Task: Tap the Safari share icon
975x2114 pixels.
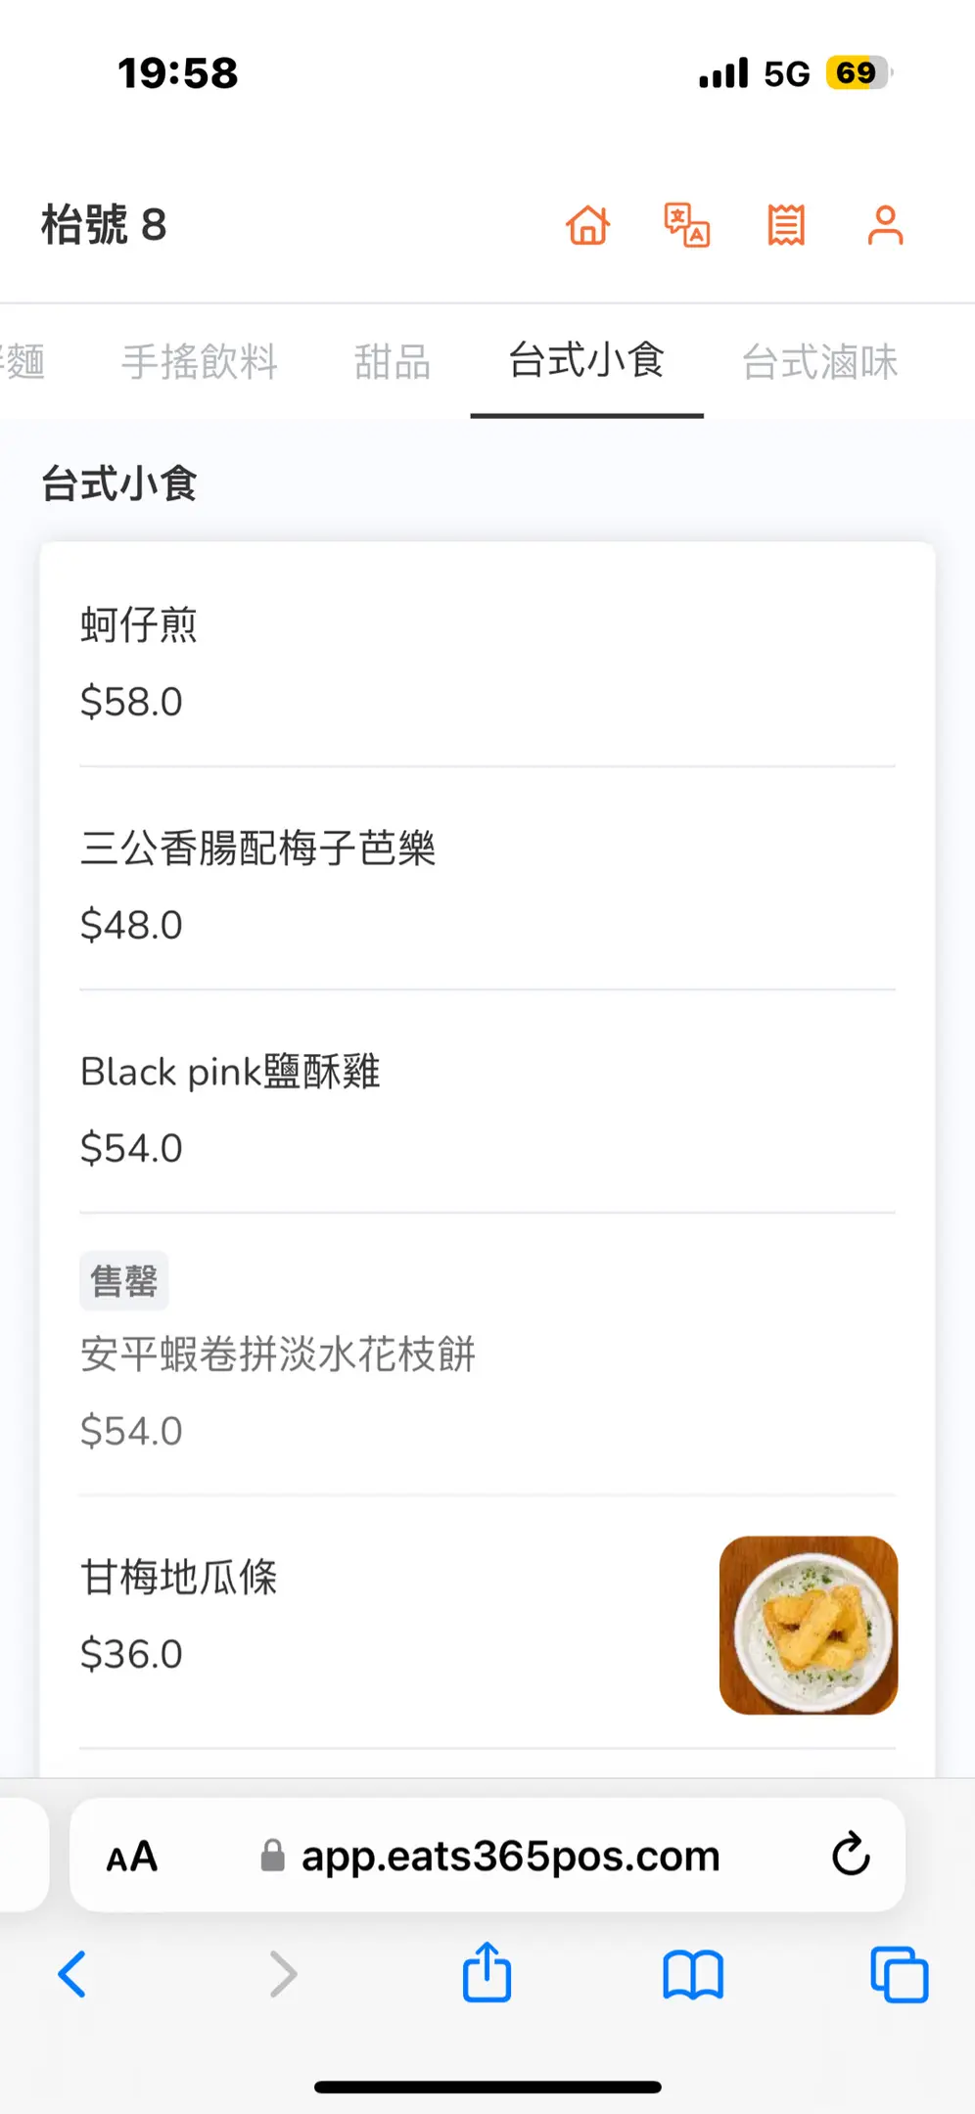Action: (x=487, y=1973)
